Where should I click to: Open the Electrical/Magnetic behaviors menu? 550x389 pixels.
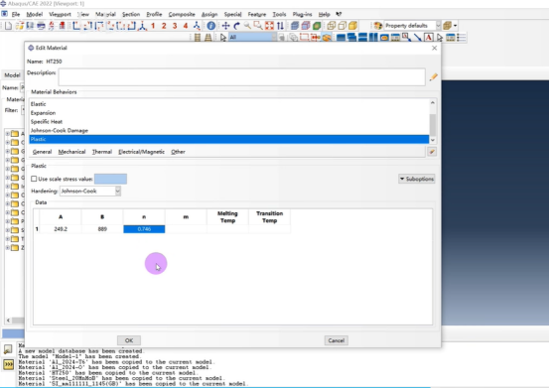coord(141,152)
